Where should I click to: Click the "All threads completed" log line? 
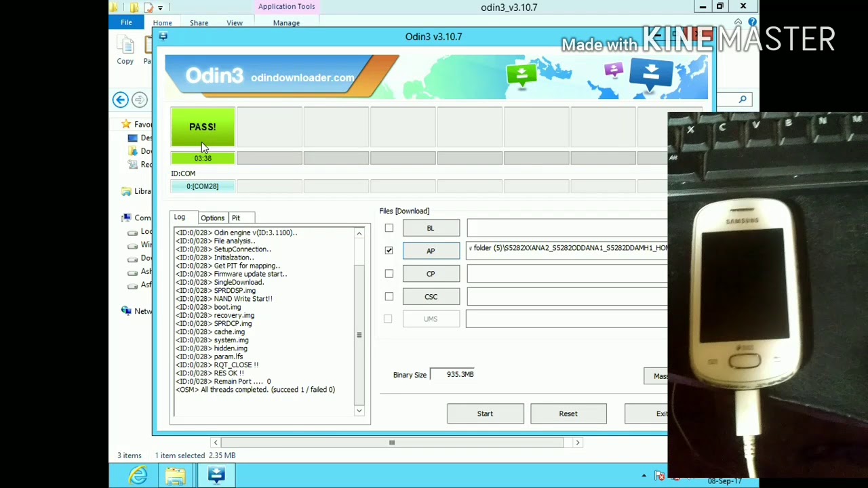pos(256,390)
